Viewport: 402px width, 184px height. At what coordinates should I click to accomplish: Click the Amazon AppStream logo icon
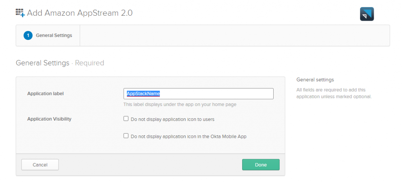click(367, 14)
